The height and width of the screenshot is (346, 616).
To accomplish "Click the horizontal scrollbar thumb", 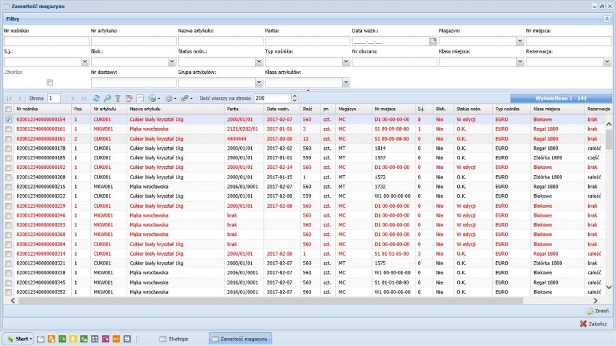I will tap(270, 301).
